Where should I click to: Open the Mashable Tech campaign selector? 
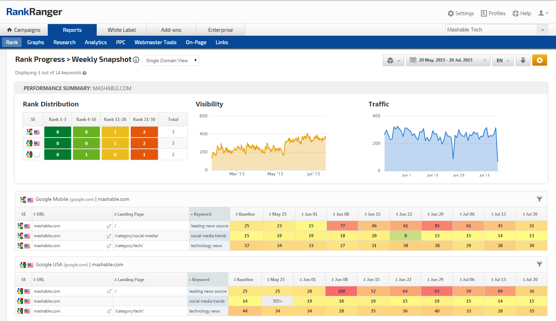click(496, 30)
